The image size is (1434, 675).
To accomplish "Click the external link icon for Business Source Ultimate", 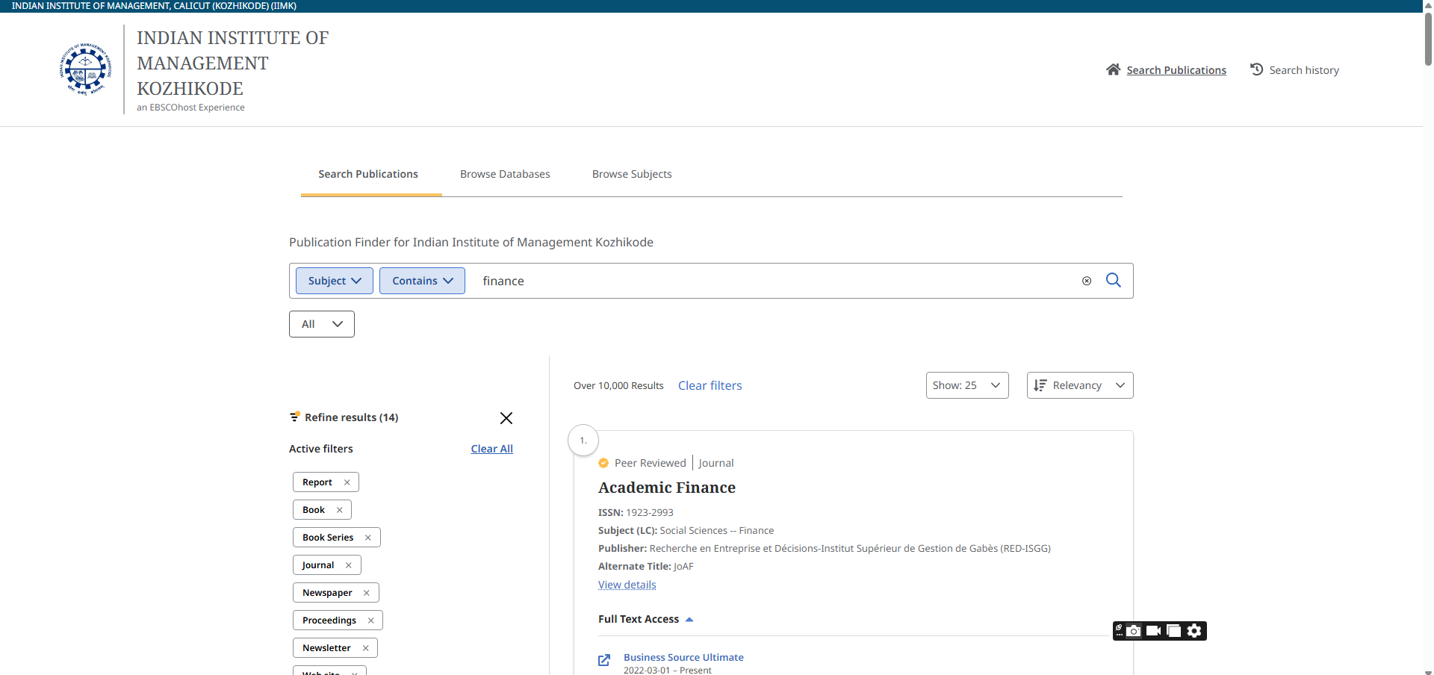I will click(x=604, y=660).
